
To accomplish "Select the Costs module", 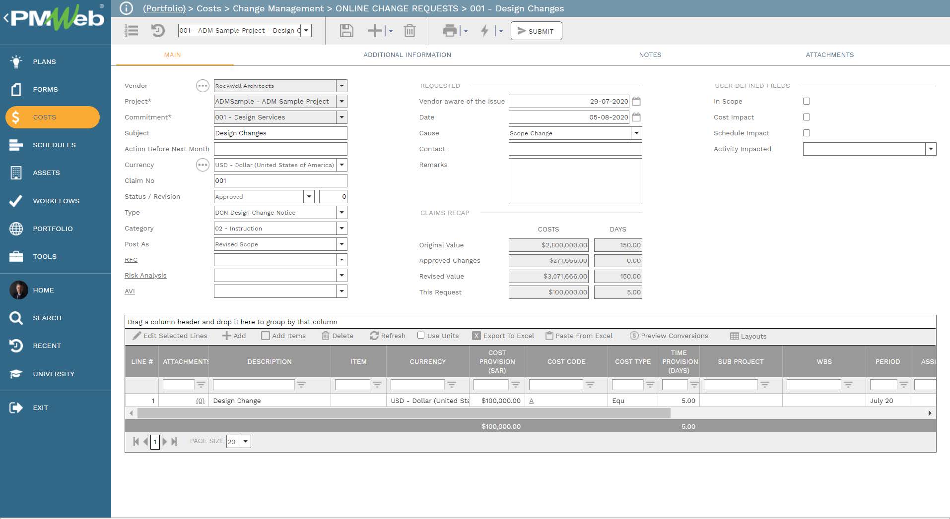I will point(53,117).
